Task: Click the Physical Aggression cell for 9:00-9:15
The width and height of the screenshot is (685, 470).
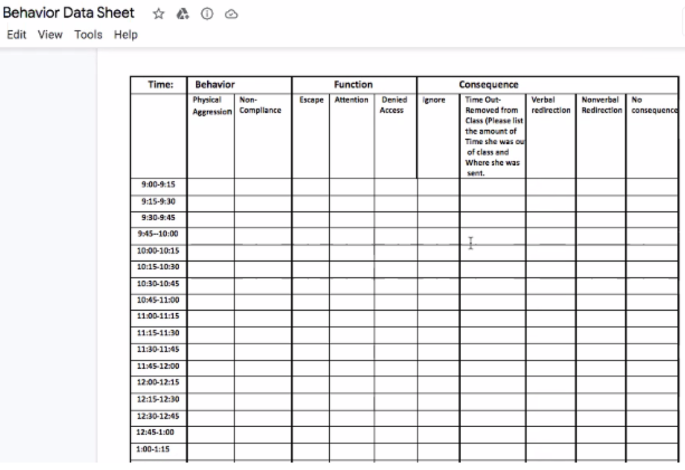Action: (211, 187)
